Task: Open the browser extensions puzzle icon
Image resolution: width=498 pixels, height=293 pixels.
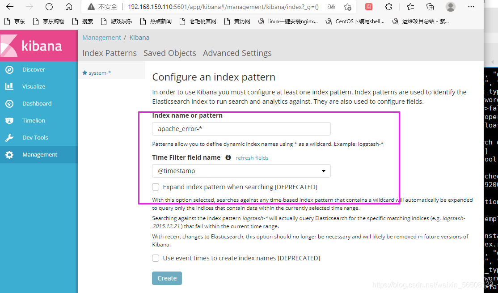Action: [x=389, y=7]
